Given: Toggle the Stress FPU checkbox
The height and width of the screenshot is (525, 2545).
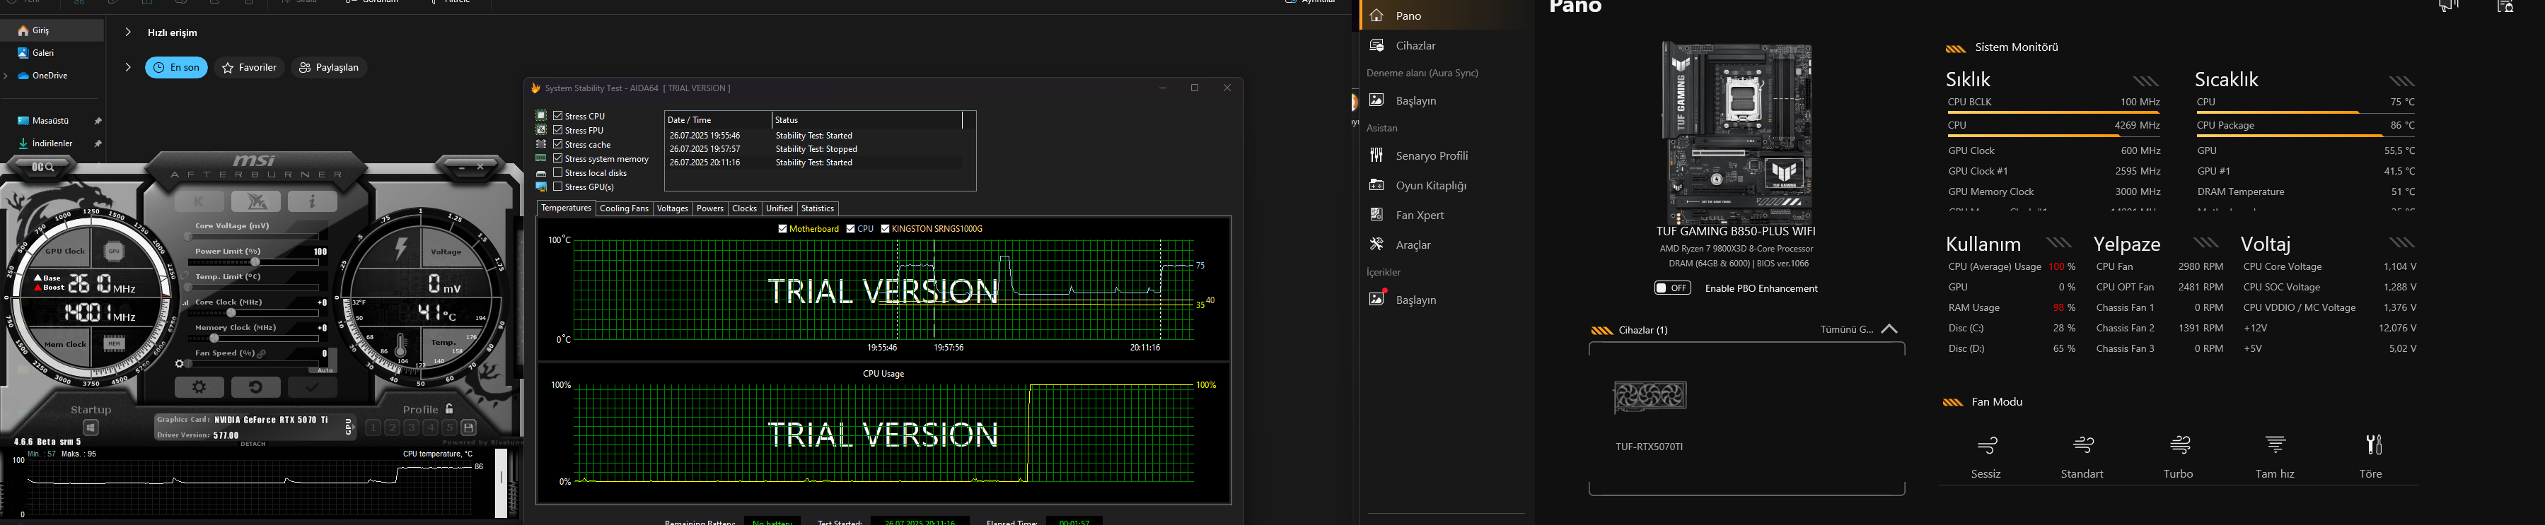Looking at the screenshot, I should (x=558, y=130).
